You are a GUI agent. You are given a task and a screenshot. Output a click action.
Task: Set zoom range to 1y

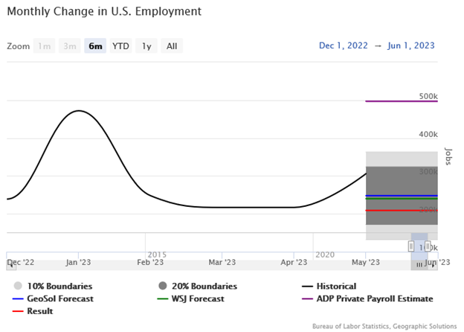coord(146,46)
